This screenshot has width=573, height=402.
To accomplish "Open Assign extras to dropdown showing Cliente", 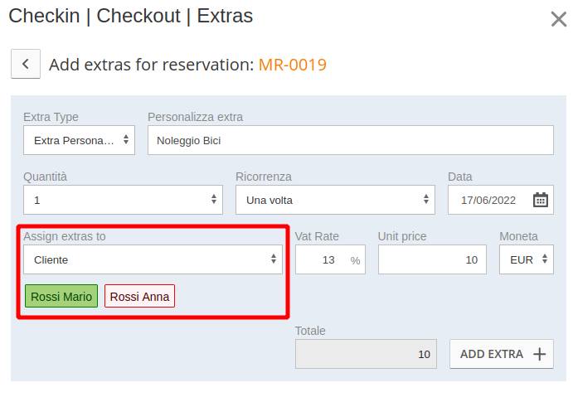I will (x=153, y=259).
